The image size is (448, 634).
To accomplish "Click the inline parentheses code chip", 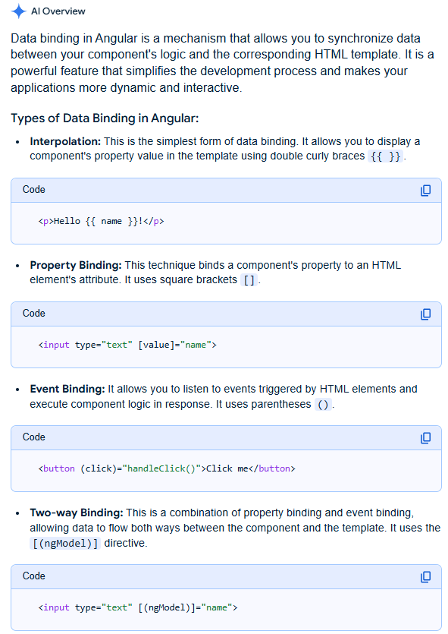I will [x=323, y=405].
